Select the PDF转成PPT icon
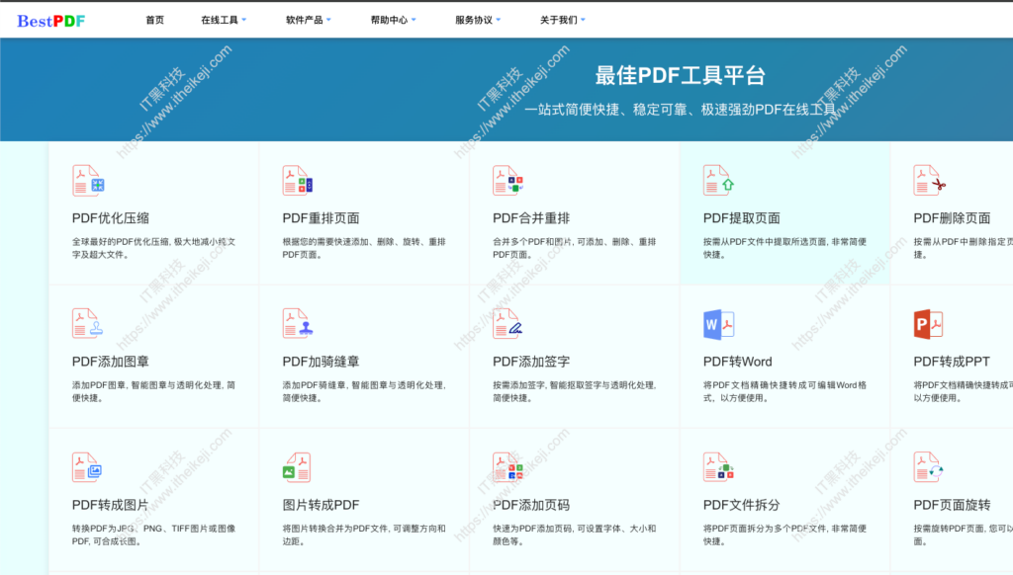This screenshot has height=575, width=1013. tap(928, 322)
